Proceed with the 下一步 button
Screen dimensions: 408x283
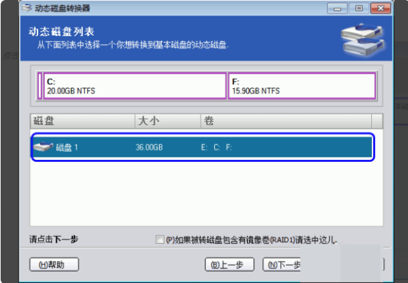(x=282, y=264)
